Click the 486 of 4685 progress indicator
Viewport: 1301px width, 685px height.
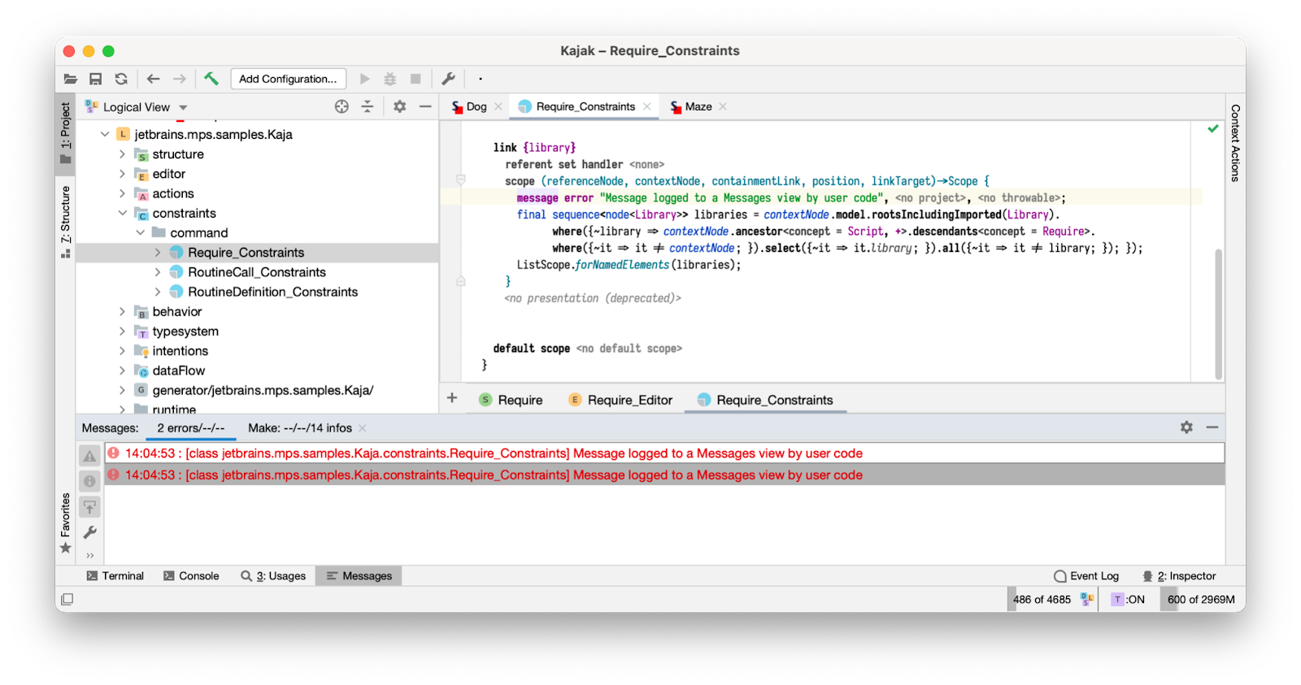click(1042, 600)
